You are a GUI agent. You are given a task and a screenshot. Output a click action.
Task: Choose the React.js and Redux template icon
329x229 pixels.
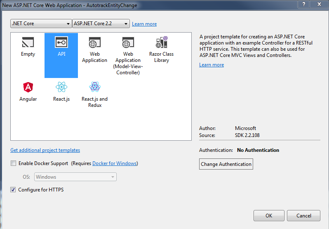(x=95, y=87)
